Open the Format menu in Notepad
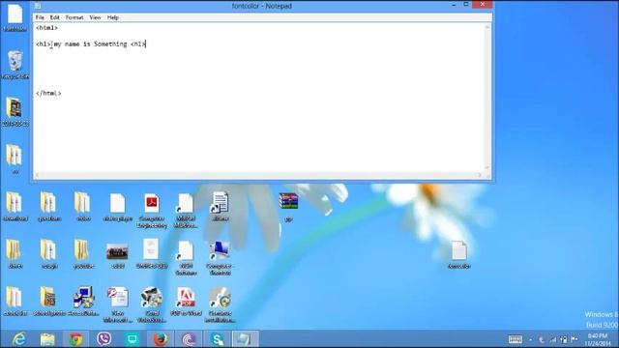Image resolution: width=619 pixels, height=348 pixels. [74, 17]
